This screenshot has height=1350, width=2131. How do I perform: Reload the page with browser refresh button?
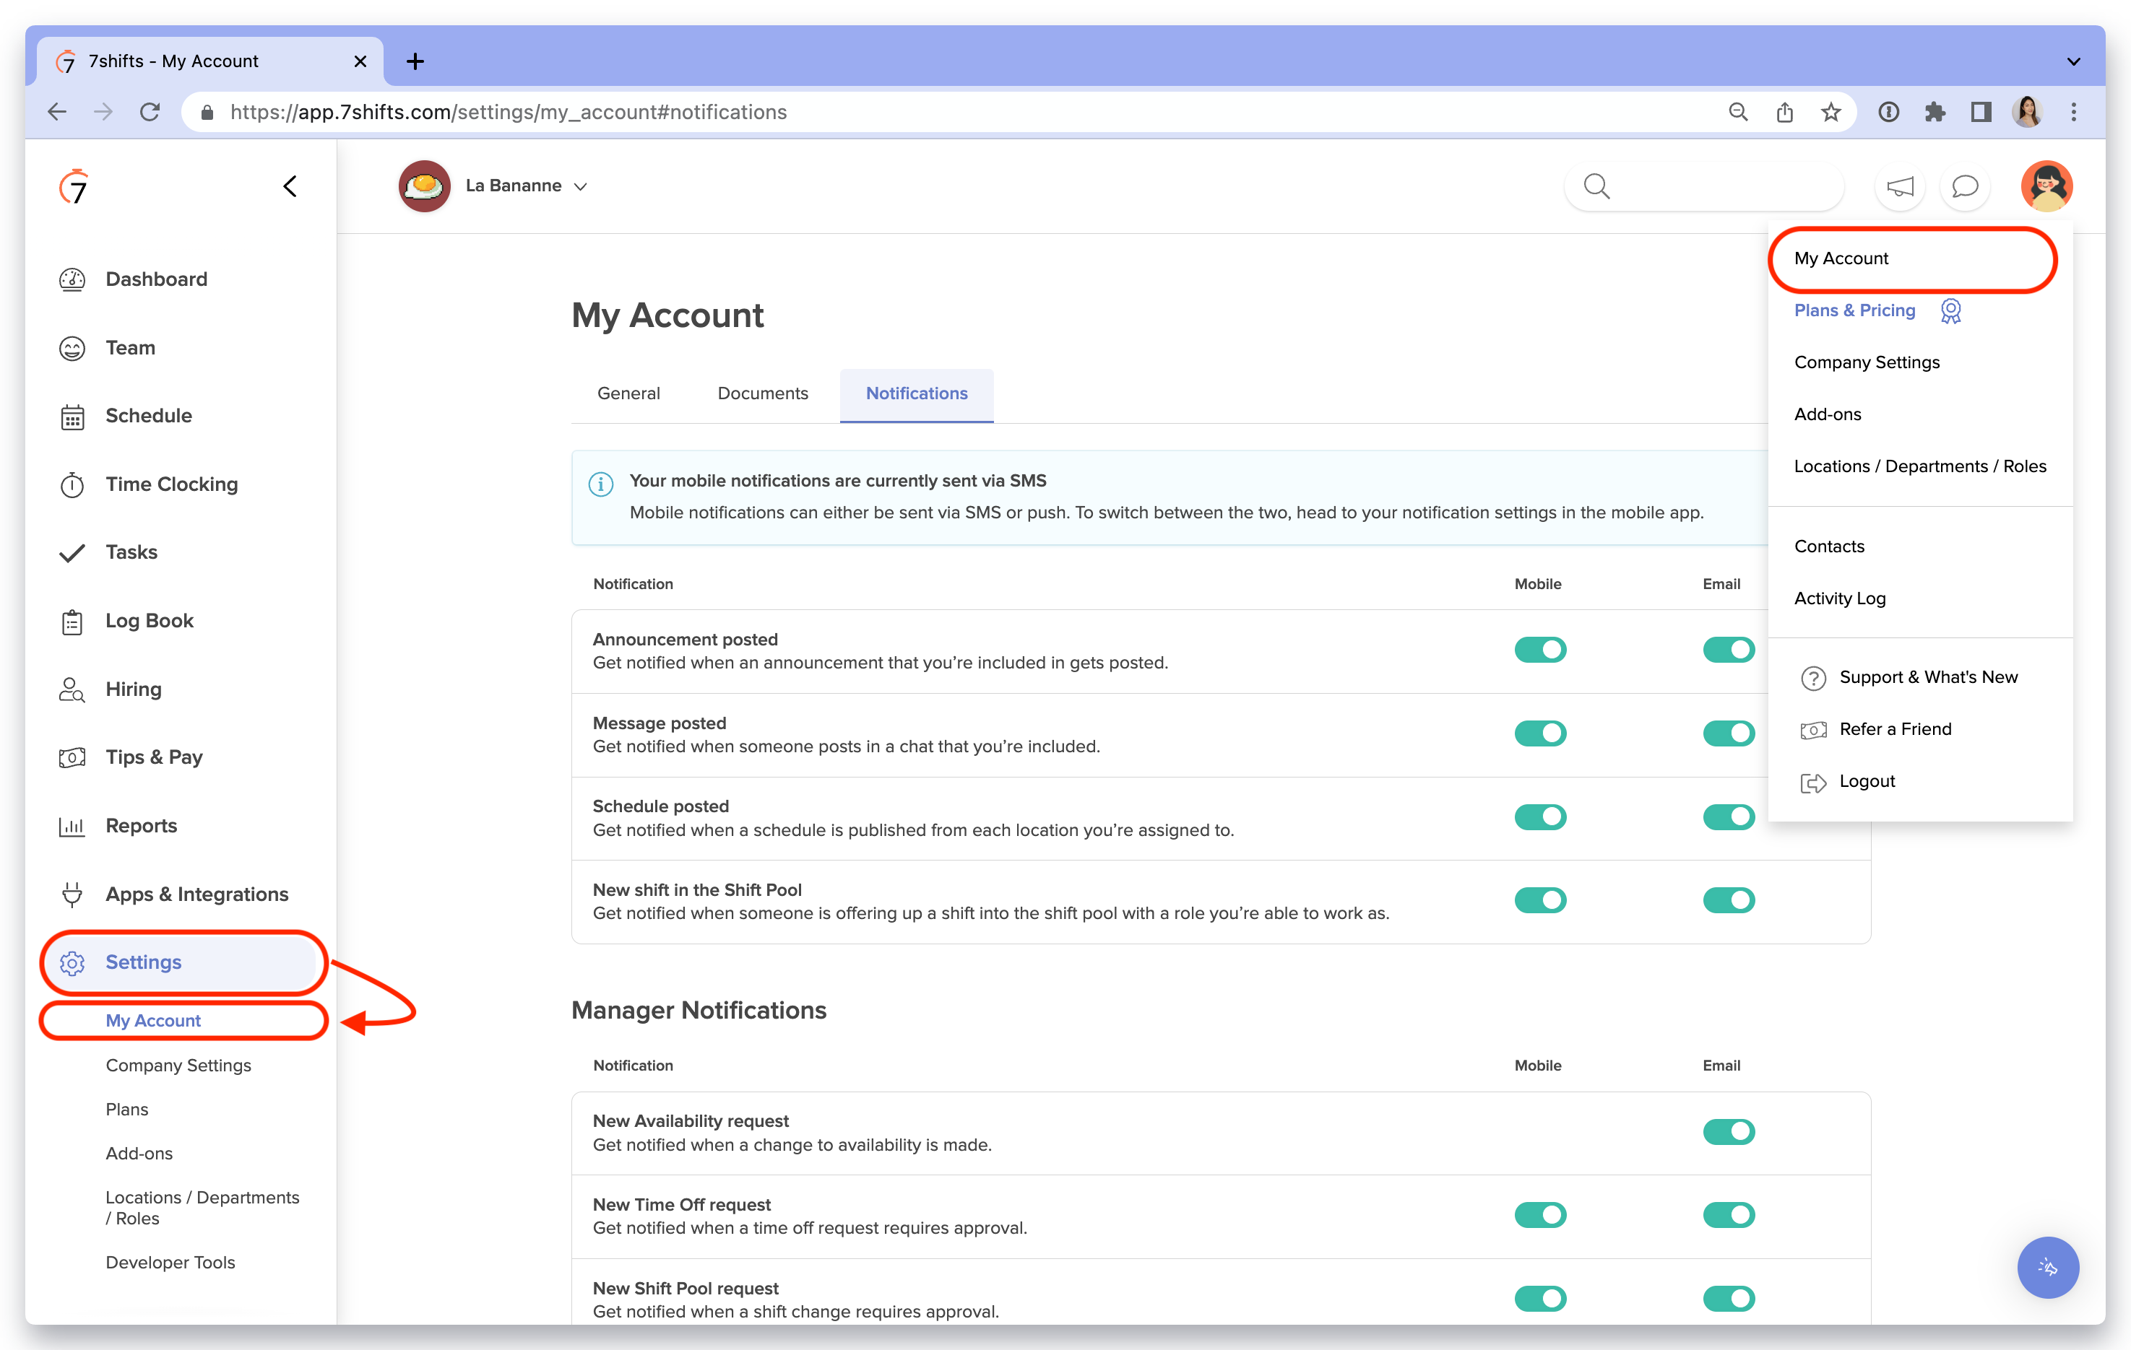point(150,113)
